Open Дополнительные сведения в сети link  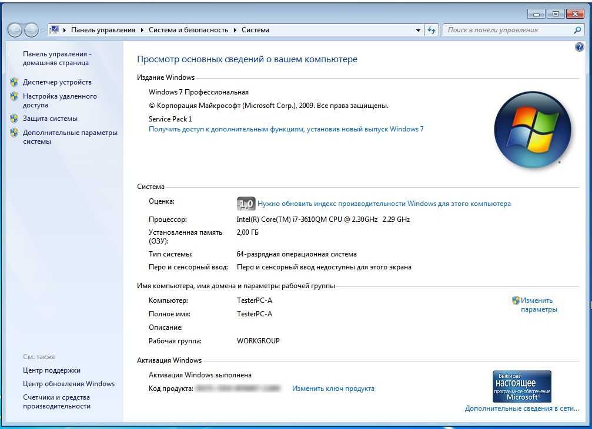(522, 408)
